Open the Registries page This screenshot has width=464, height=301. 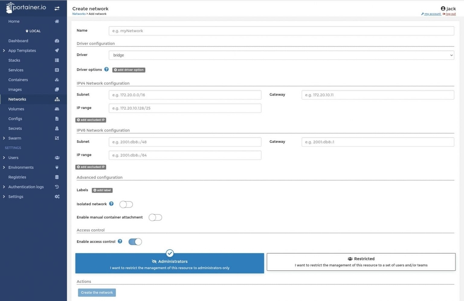pyautogui.click(x=18, y=177)
